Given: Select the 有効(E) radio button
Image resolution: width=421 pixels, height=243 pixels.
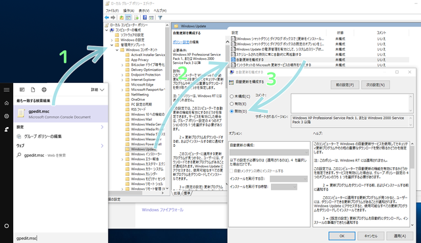Looking at the screenshot, I should click(232, 104).
